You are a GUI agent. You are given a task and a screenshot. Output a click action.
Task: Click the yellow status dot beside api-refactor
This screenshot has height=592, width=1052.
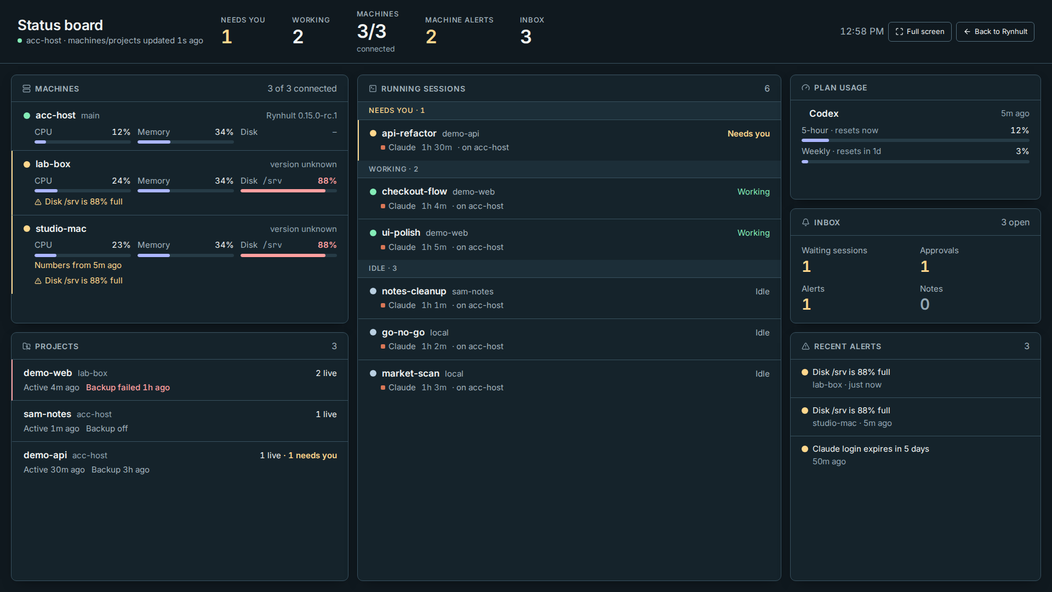point(373,134)
